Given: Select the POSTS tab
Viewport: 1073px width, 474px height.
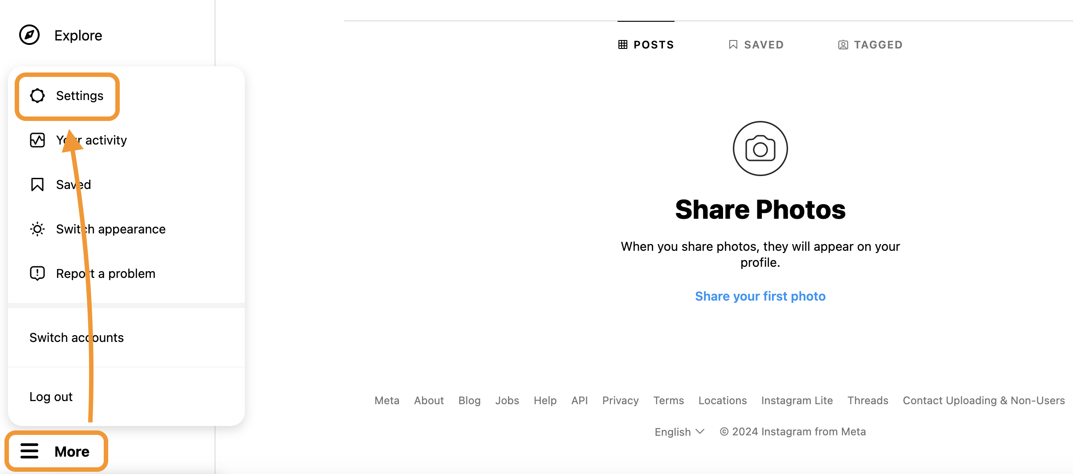Looking at the screenshot, I should (x=646, y=44).
